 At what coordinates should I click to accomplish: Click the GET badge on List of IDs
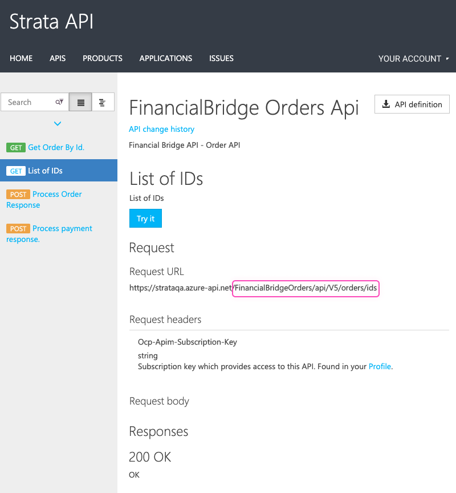(16, 171)
